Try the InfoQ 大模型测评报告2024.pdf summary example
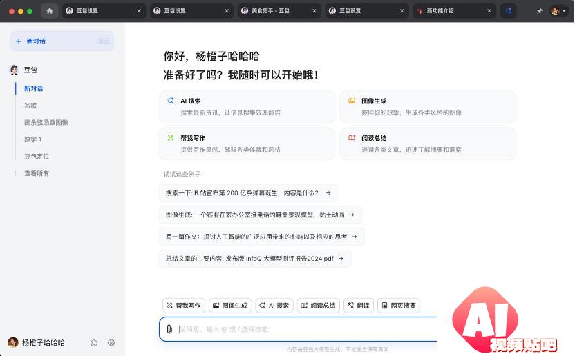 tap(255, 259)
